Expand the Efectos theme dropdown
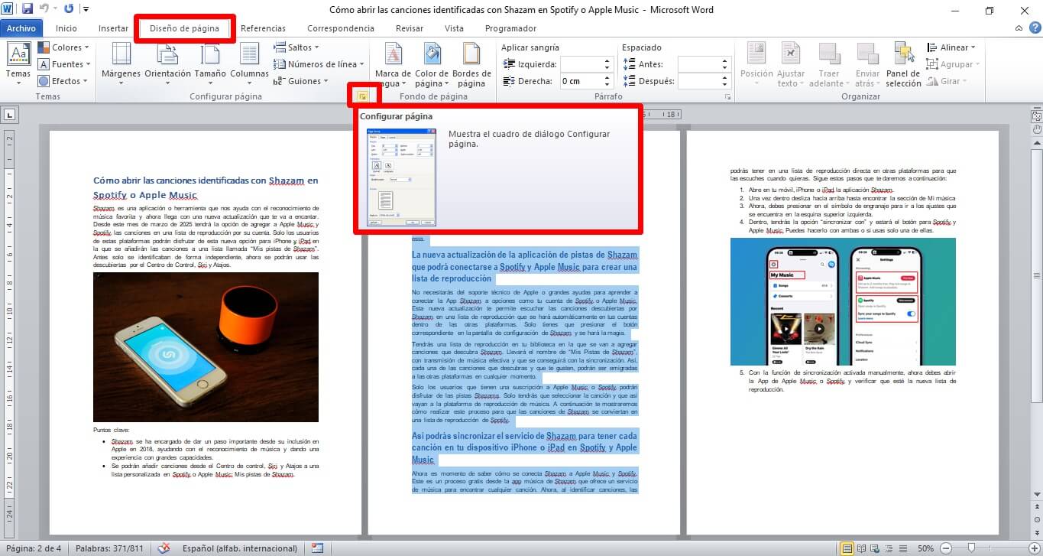This screenshot has width=1043, height=556. tap(64, 81)
